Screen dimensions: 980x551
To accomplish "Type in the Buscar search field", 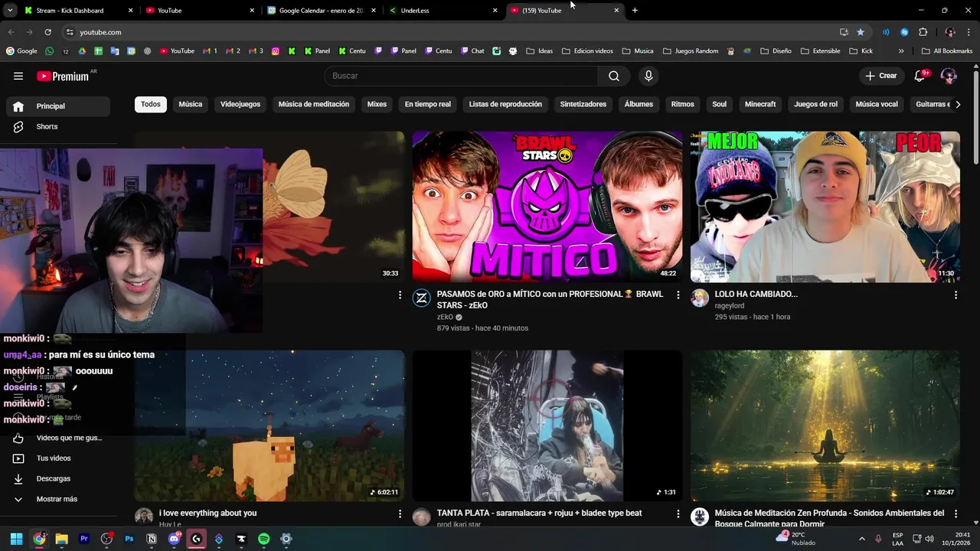I will click(461, 76).
